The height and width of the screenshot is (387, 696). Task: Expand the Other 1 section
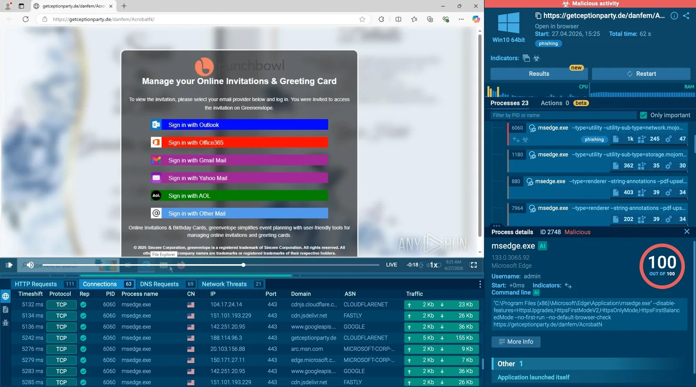coord(592,364)
